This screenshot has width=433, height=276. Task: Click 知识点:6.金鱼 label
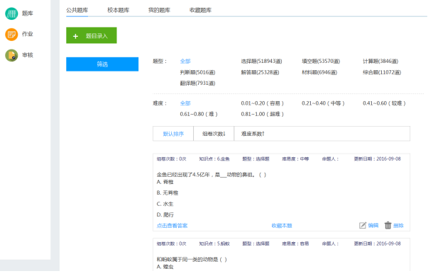click(x=214, y=159)
